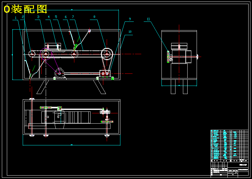Select part callout number 7
Viewport: 252px width, 179px height.
click(73, 17)
